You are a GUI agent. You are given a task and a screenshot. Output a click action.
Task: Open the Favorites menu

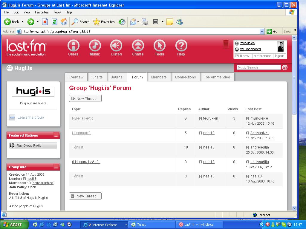click(42, 12)
